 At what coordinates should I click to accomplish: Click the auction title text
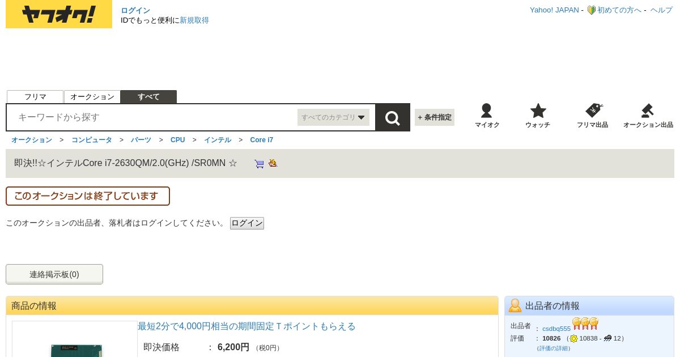(126, 163)
